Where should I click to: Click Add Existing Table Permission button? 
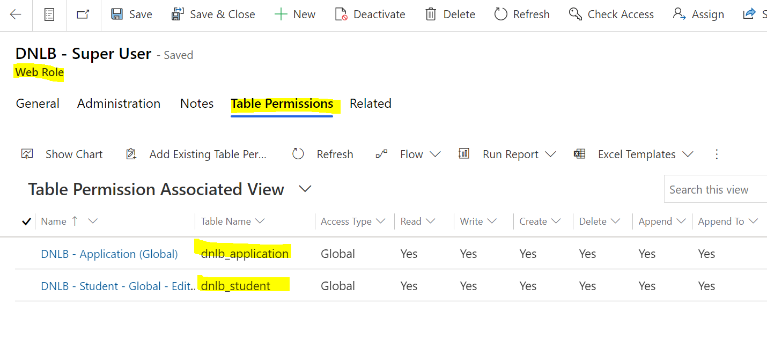(208, 154)
